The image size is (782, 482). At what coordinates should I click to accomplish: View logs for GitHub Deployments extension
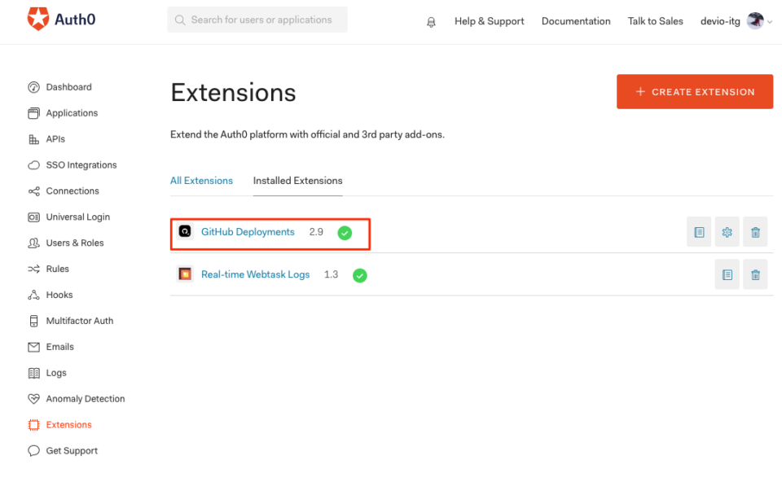[x=699, y=231]
